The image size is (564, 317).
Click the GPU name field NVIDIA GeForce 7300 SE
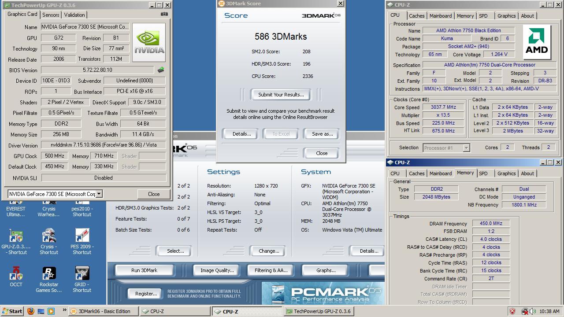click(x=85, y=27)
